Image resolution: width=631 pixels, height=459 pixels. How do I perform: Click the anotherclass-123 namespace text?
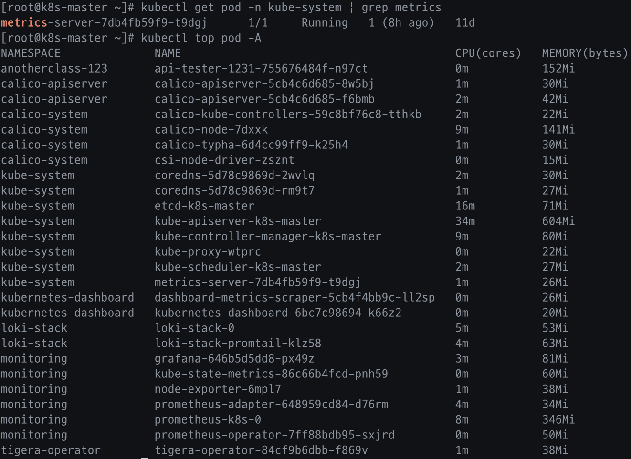pyautogui.click(x=54, y=68)
